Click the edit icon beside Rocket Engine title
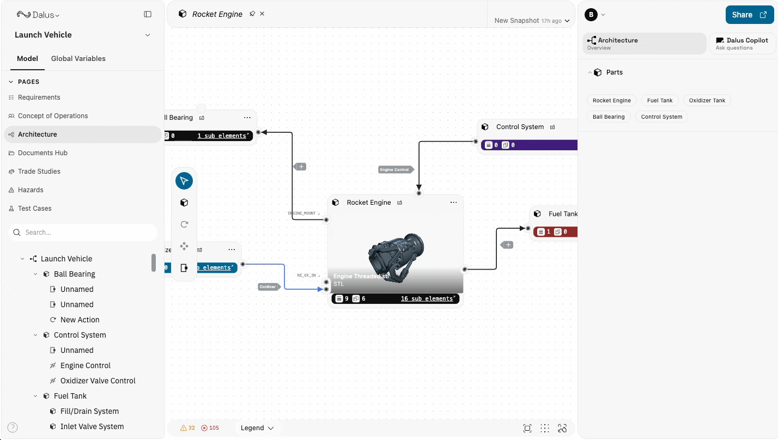The width and height of the screenshot is (778, 440). pos(399,203)
